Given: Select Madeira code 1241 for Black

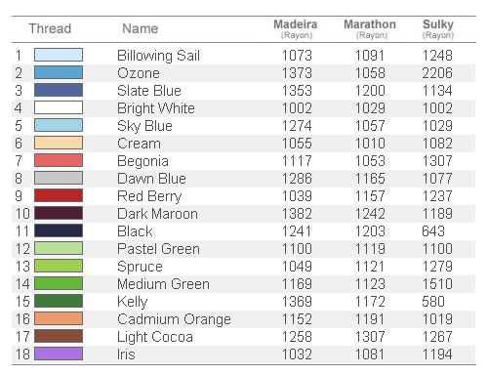Looking at the screenshot, I should pyautogui.click(x=297, y=231).
